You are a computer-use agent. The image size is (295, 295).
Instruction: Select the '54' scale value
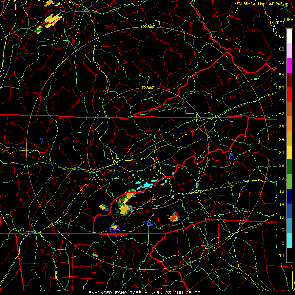(282, 75)
